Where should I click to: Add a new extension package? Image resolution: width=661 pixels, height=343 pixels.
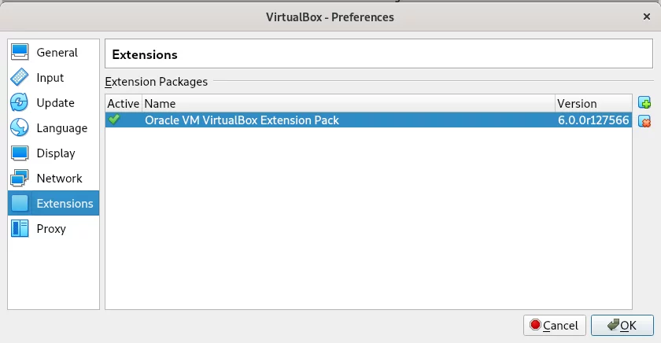tap(644, 102)
